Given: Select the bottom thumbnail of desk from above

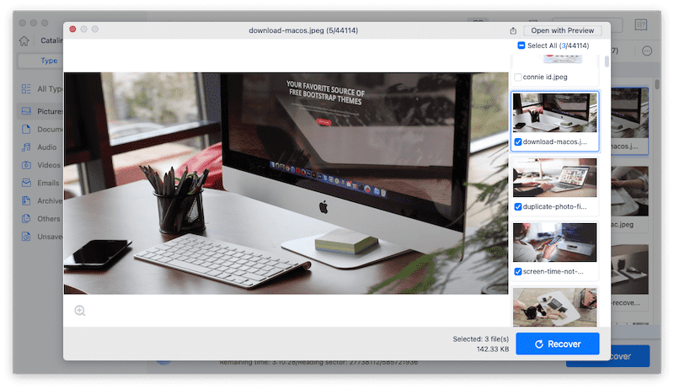Looking at the screenshot, I should (x=554, y=307).
